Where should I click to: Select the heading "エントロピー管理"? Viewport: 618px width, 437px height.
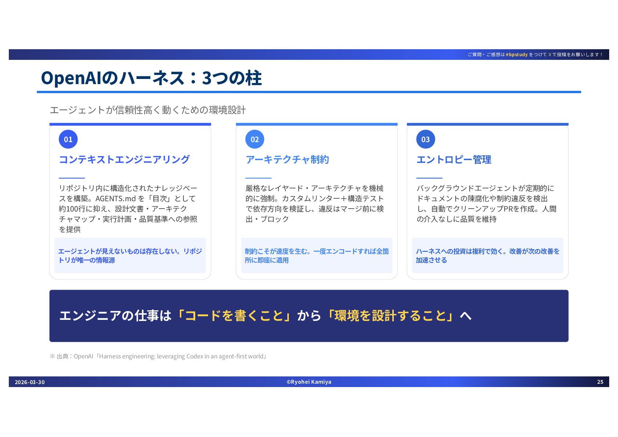tap(454, 159)
